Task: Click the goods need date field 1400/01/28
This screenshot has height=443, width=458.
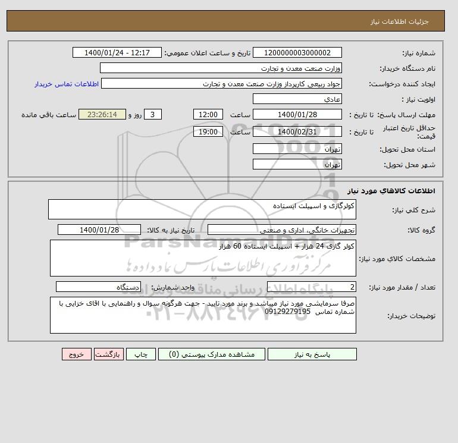Action: point(99,230)
